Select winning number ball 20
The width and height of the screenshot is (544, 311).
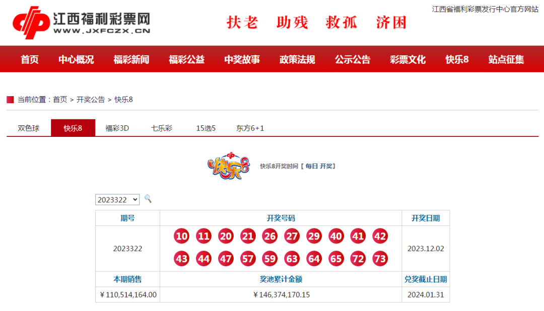coord(226,236)
